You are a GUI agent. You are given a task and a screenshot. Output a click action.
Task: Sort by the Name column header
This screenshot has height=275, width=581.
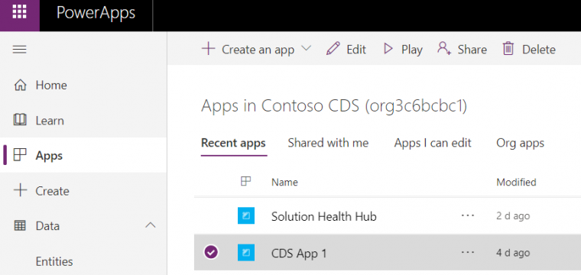point(284,182)
